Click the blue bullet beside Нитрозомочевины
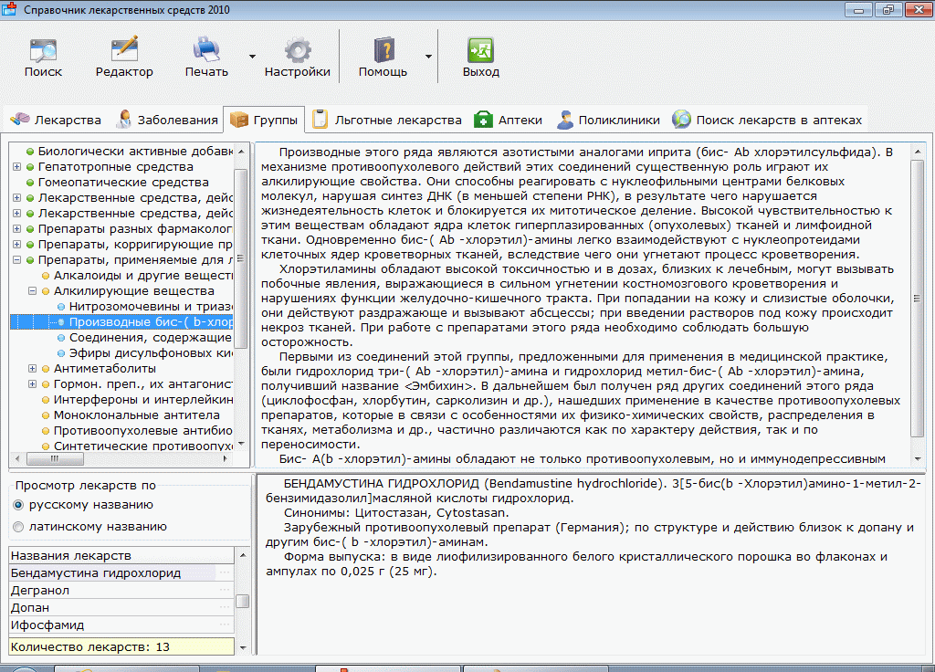Screen dimensions: 935x672 click(61, 307)
